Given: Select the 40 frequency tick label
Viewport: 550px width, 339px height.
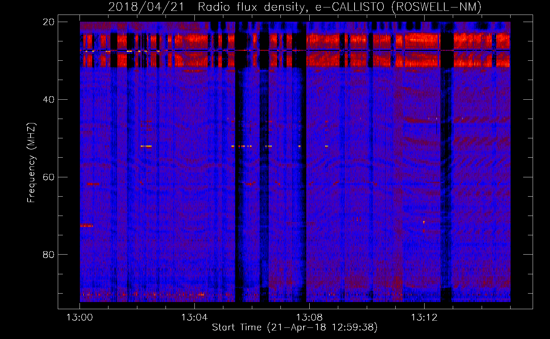Looking at the screenshot, I should [49, 100].
